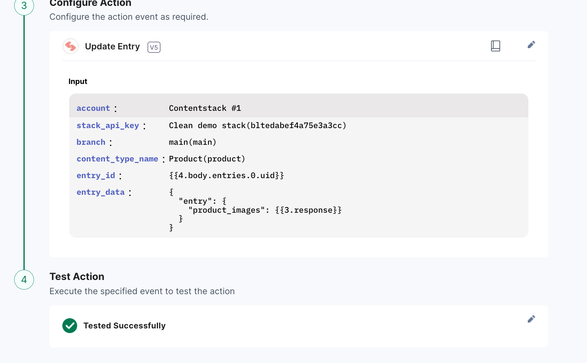Edit the Test Action step pencil icon
The height and width of the screenshot is (363, 587).
pyautogui.click(x=531, y=319)
